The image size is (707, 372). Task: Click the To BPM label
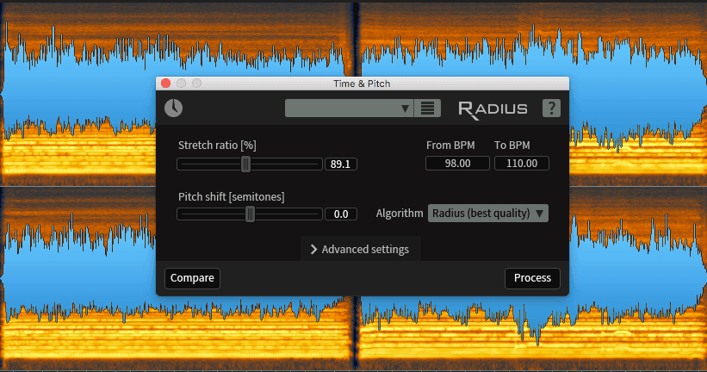click(512, 146)
